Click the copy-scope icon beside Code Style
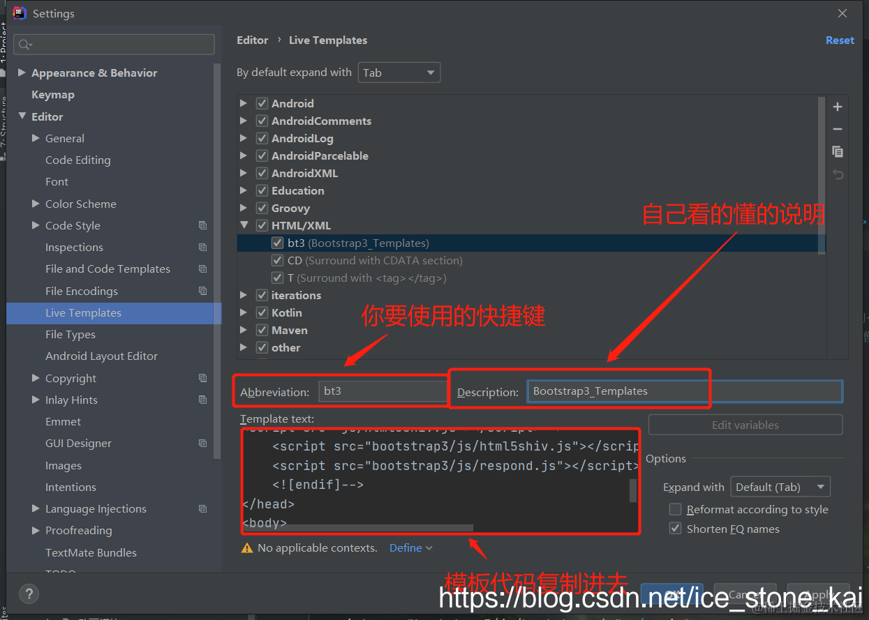The height and width of the screenshot is (620, 869). [x=202, y=225]
